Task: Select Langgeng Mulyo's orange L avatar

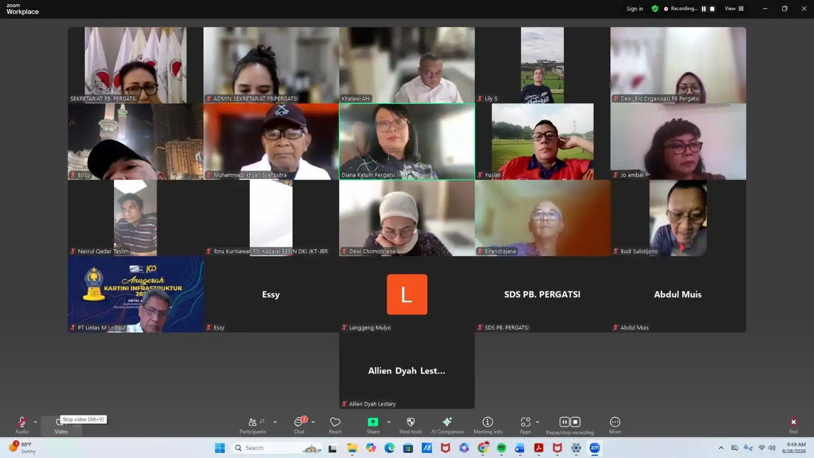Action: point(407,294)
